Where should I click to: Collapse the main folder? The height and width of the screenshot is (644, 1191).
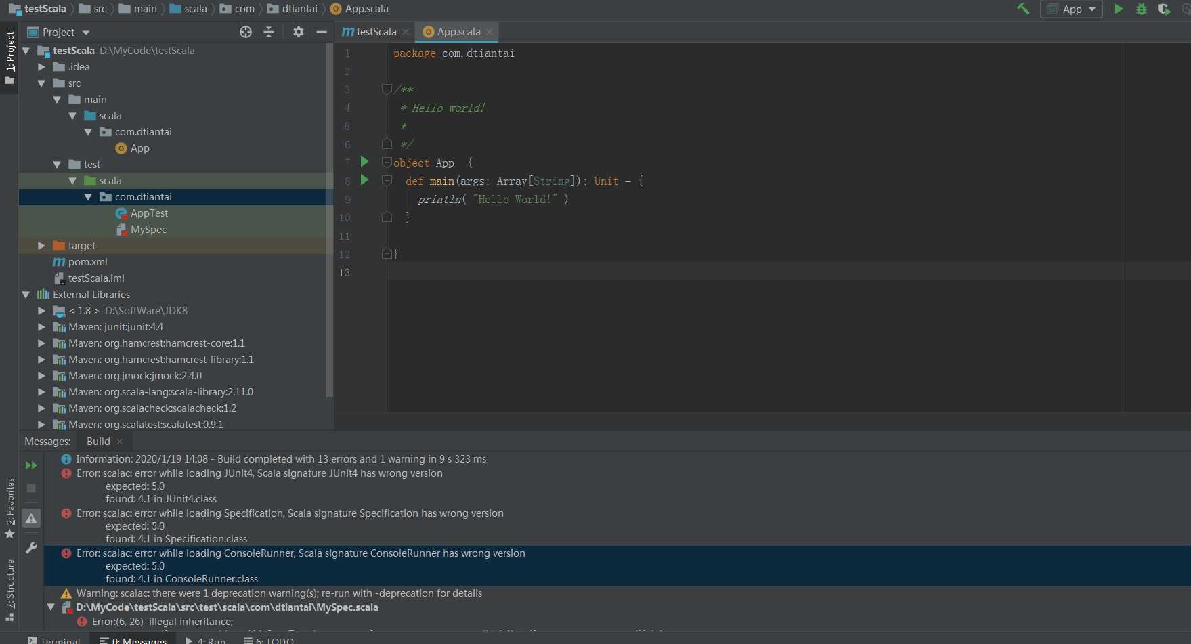click(57, 100)
